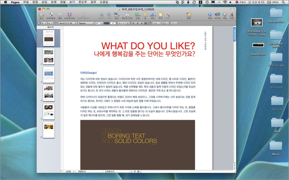The width and height of the screenshot is (289, 180).
Task: Click the Sections (섹션) toolbar button
Action: coord(117,16)
